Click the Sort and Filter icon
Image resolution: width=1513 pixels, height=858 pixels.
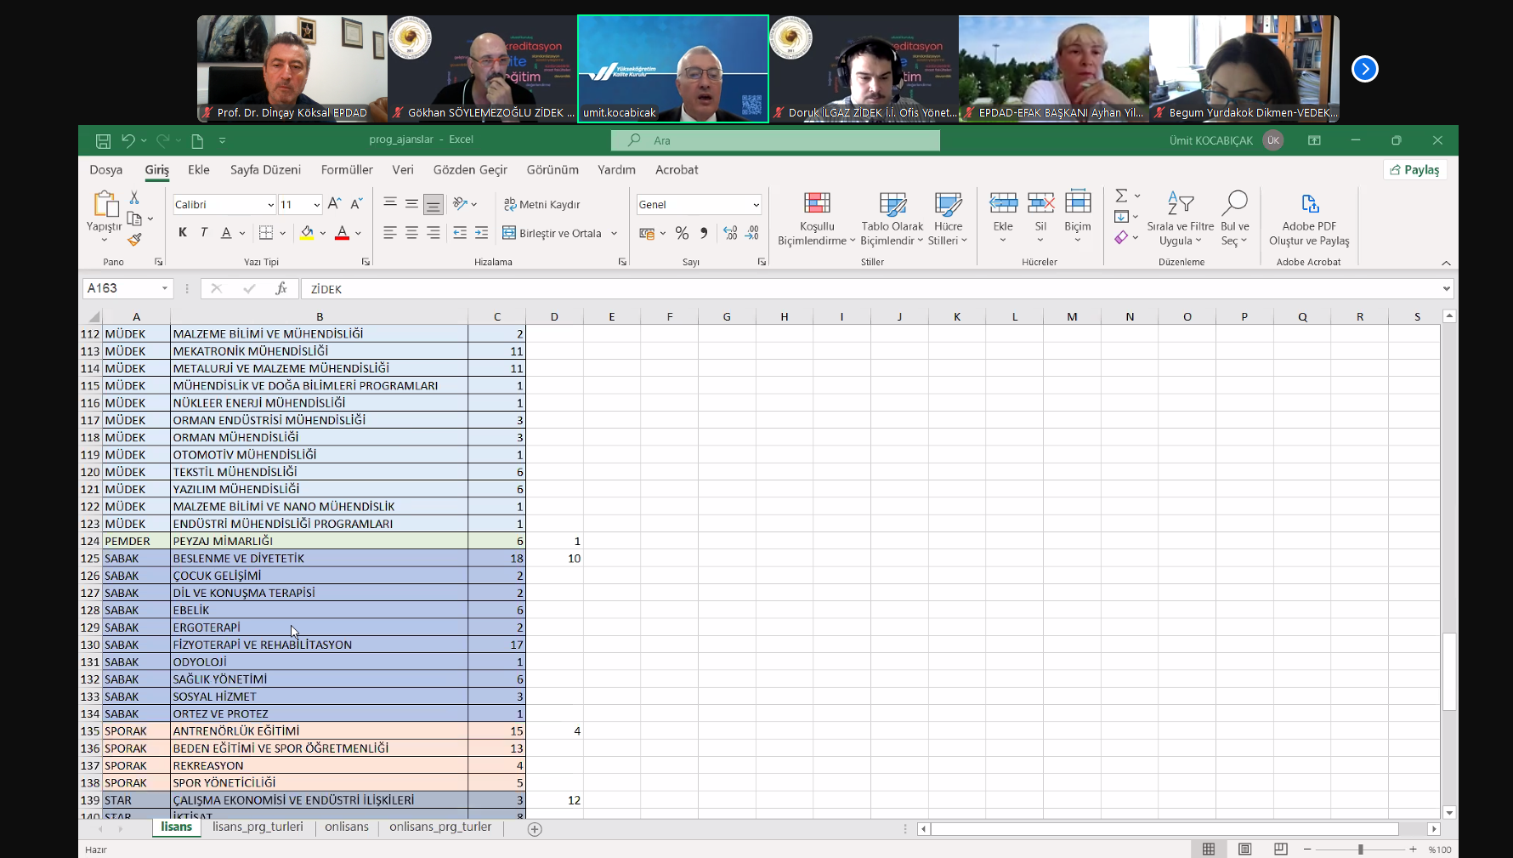pyautogui.click(x=1180, y=204)
